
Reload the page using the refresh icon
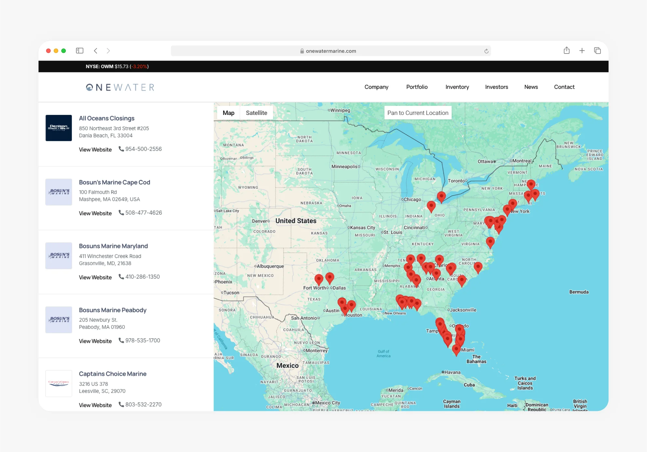tap(486, 51)
